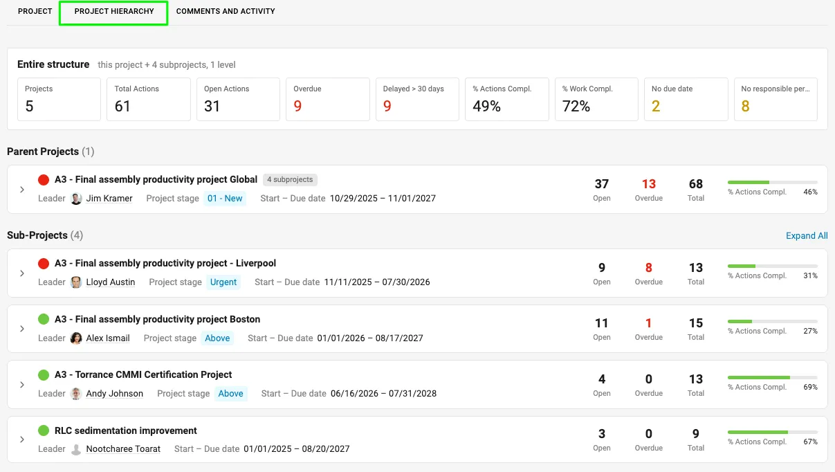Click the Expand All link
Screen dimensions: 835x472
[x=807, y=235]
